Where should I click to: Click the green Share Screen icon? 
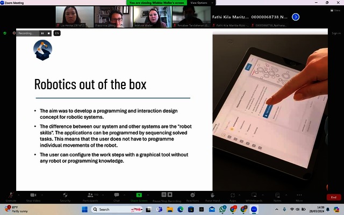[139, 195]
